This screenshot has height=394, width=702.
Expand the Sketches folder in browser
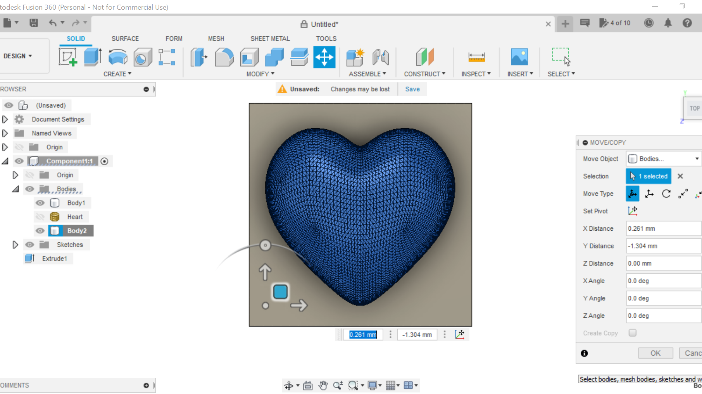pos(16,244)
